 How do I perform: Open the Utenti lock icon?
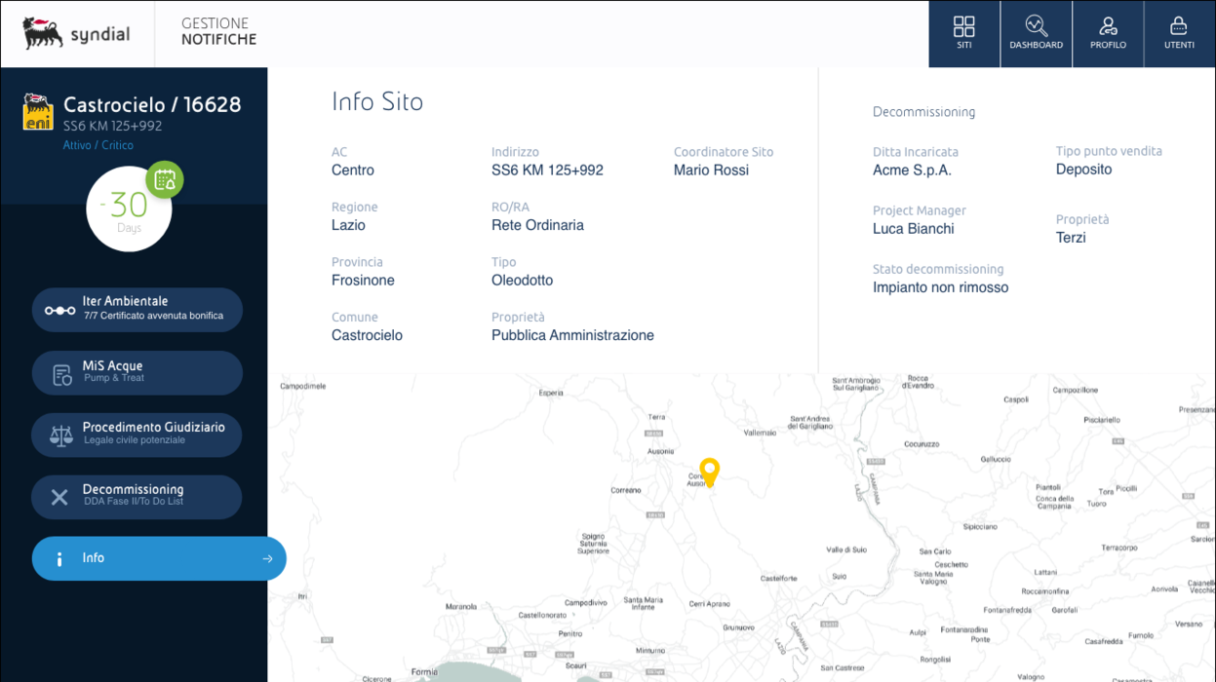tap(1179, 27)
